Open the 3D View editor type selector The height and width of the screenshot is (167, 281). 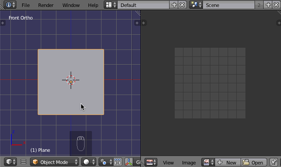pyautogui.click(x=10, y=162)
